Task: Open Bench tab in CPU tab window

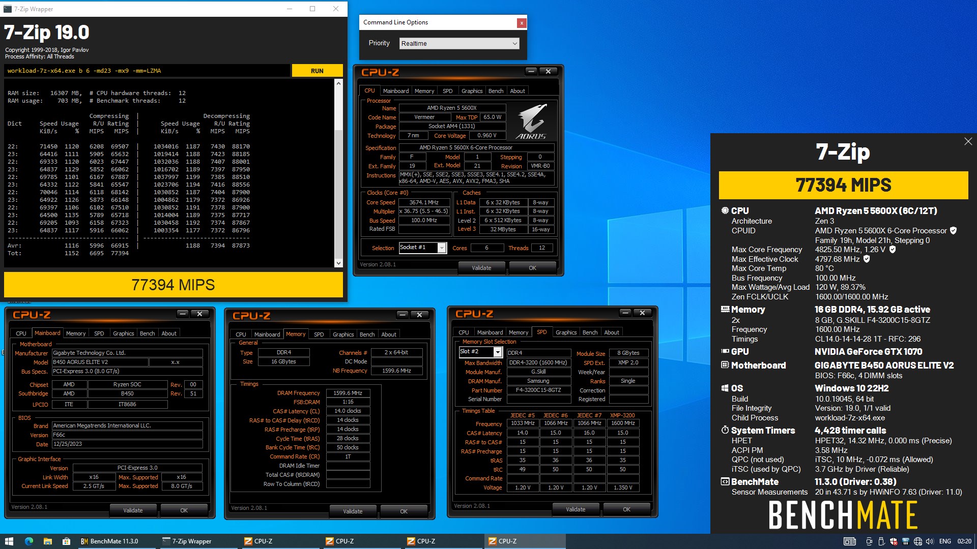Action: (x=496, y=91)
